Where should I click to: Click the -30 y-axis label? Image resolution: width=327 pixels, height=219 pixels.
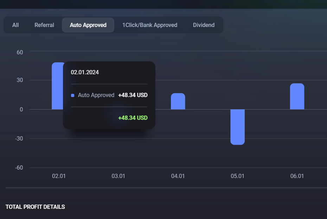[19, 138]
